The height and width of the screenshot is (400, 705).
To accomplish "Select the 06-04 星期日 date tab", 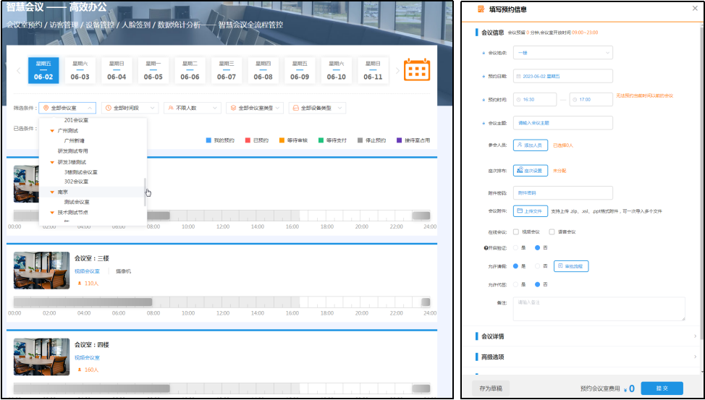I will [117, 70].
